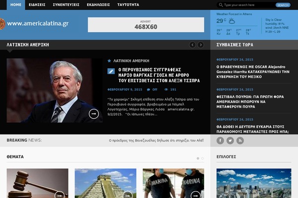This screenshot has height=198, width=298.
Task: Click the 468X60 advert banner
Action: (146, 25)
